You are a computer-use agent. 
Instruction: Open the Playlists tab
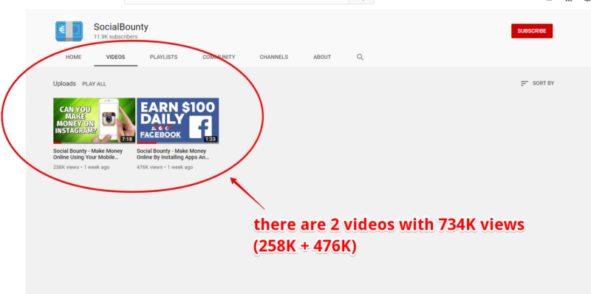163,58
